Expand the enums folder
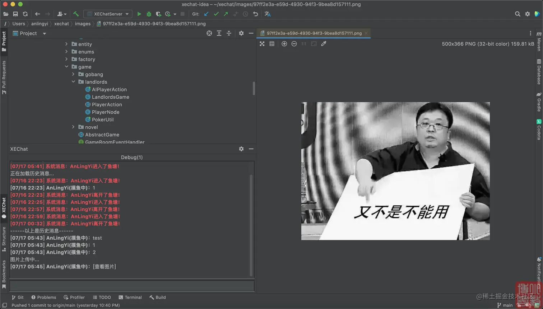Image resolution: width=543 pixels, height=309 pixels. tap(66, 52)
